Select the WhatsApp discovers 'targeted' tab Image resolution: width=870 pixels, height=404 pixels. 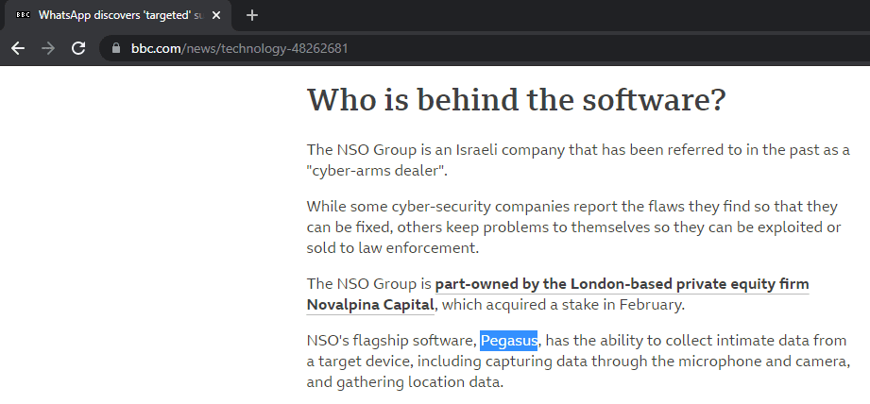coord(113,15)
